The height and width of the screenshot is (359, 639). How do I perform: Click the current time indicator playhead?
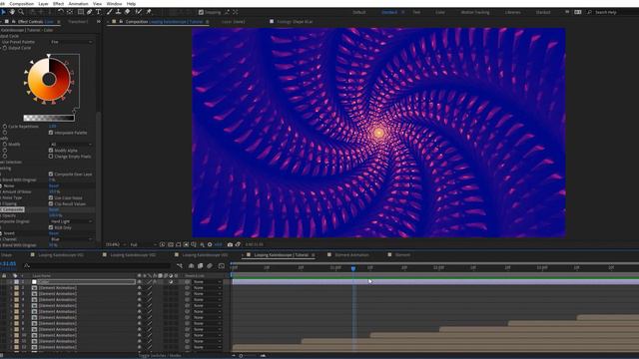coord(353,268)
